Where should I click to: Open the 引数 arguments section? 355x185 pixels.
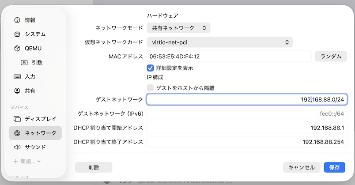(35, 63)
